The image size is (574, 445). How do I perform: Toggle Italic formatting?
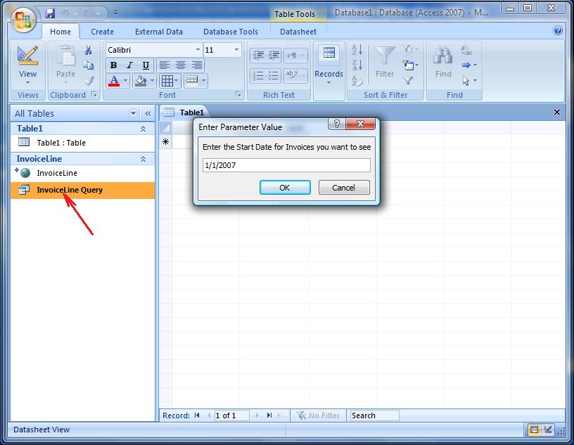tap(129, 65)
